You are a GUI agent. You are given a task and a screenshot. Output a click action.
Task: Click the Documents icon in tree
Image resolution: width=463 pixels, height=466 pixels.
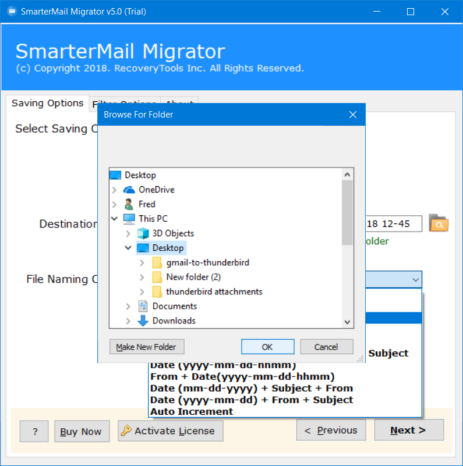pos(143,306)
